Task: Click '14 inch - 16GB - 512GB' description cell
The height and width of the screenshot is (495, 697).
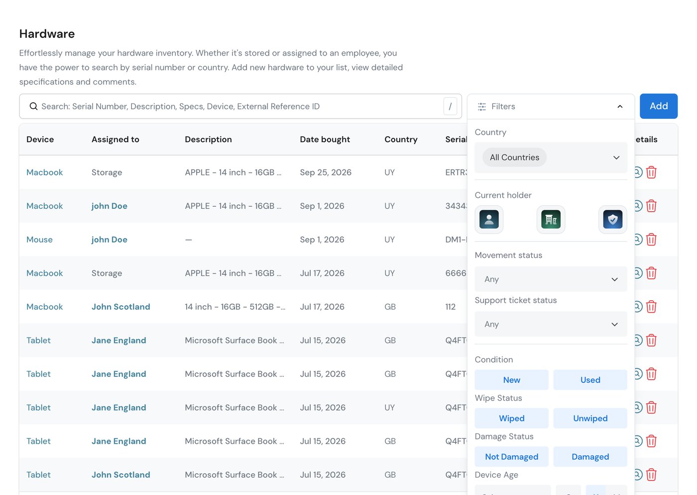Action: point(235,307)
